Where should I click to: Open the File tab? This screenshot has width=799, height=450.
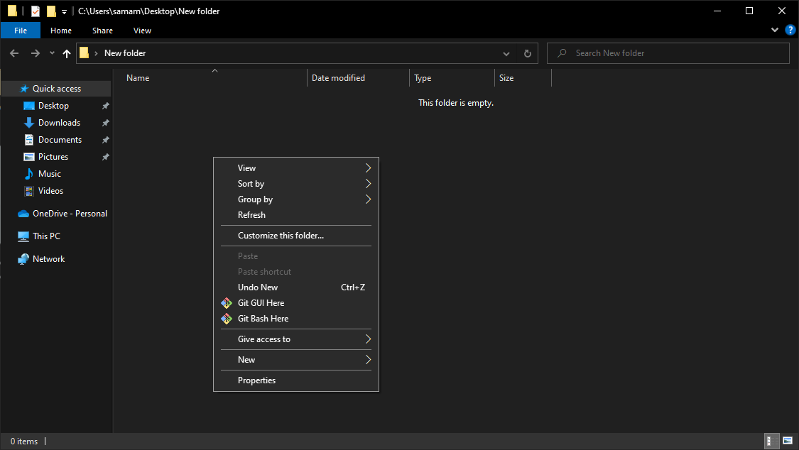tap(21, 31)
